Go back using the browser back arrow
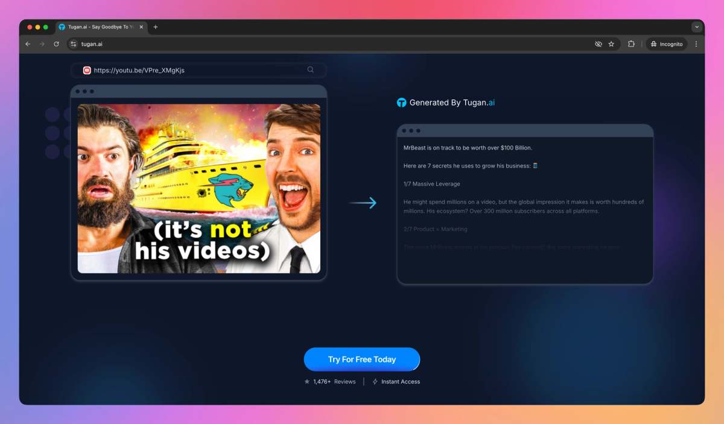 click(x=28, y=44)
